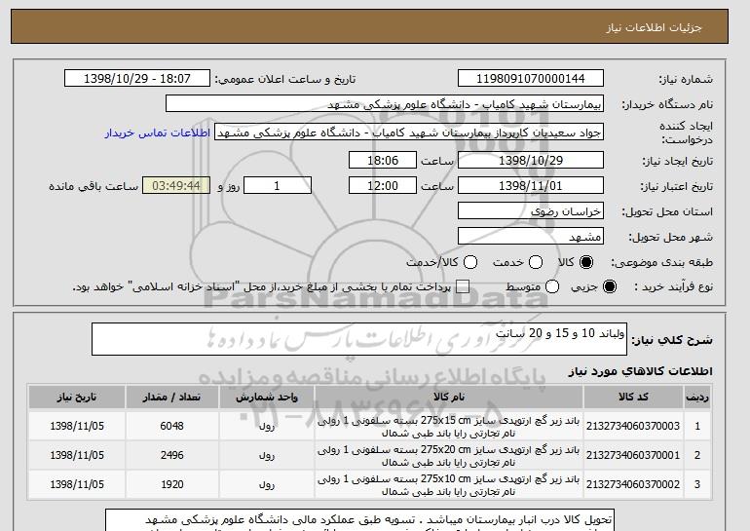Click the creation date field 1398/10/29

531,160
